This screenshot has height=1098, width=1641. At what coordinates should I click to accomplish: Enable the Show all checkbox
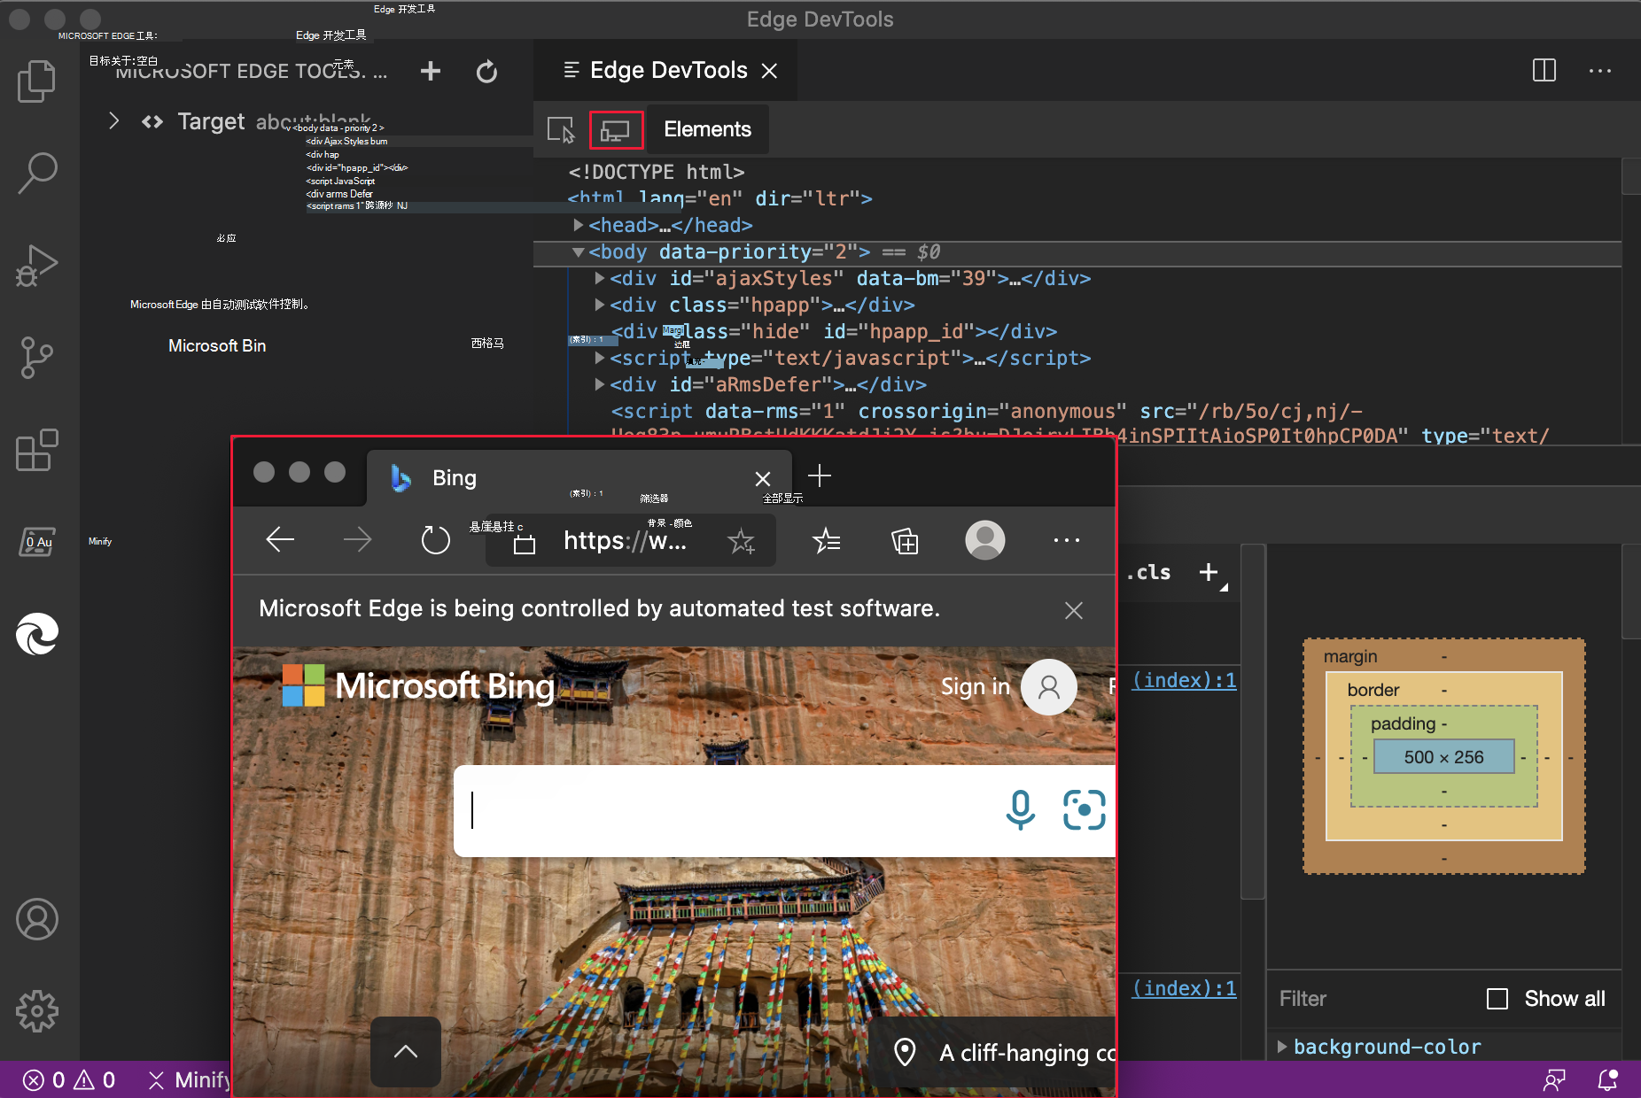tap(1497, 999)
